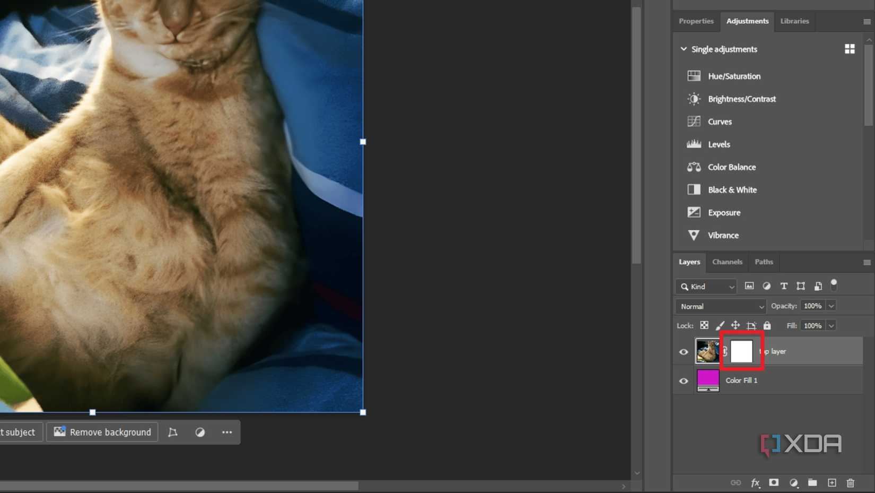Click the Add layer mask icon
The image size is (875, 493).
coord(774,483)
